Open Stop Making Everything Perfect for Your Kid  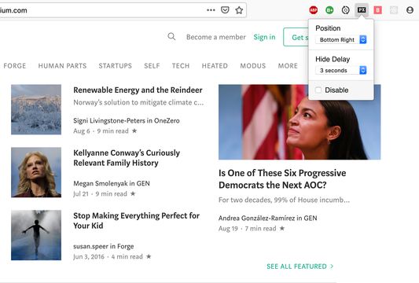click(136, 220)
